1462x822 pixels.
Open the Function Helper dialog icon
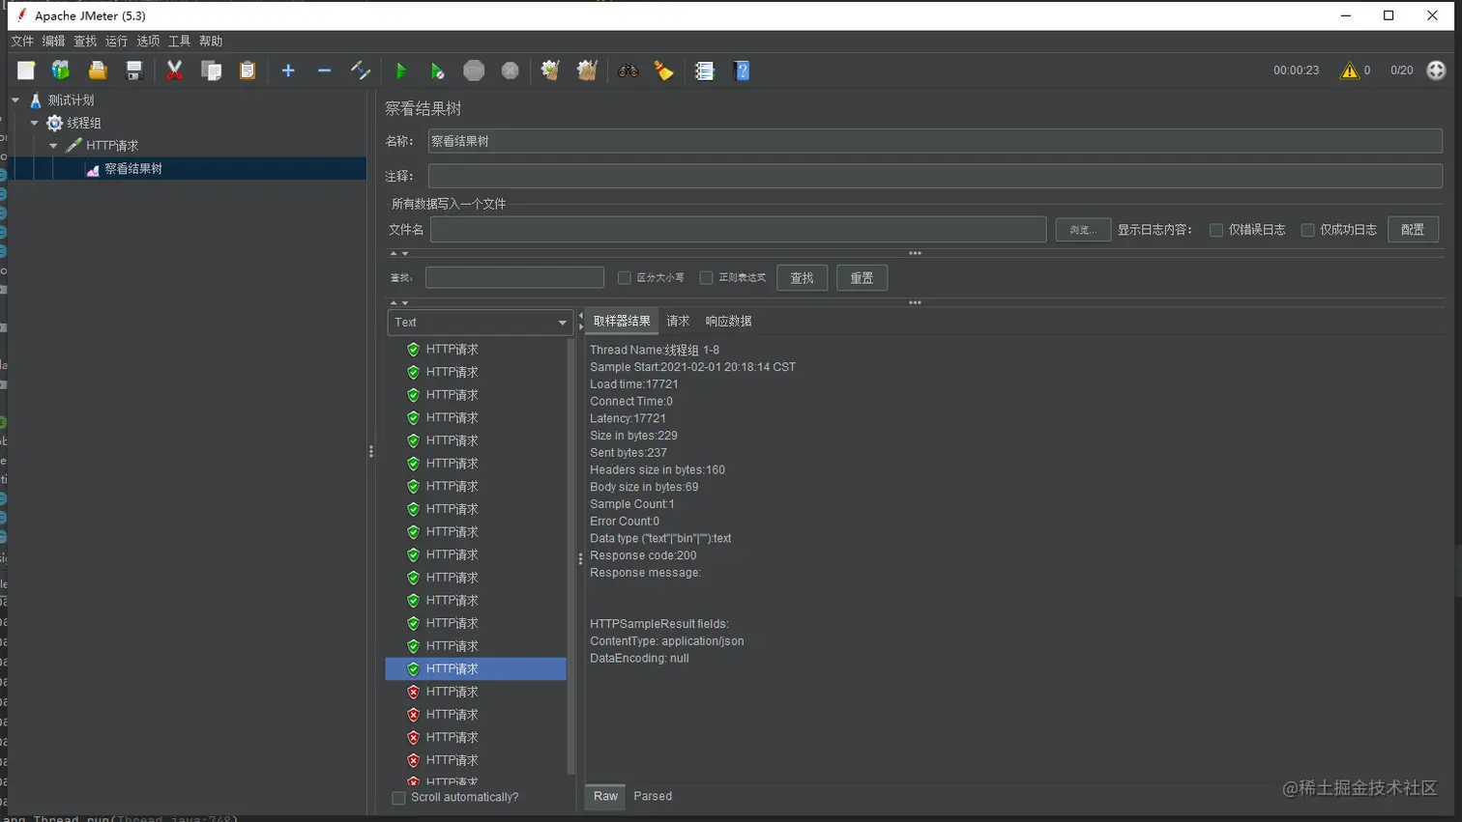pos(705,71)
